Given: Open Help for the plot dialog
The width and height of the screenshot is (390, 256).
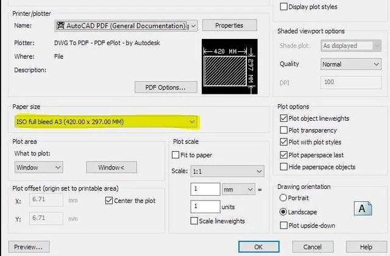Looking at the screenshot, I should coord(366,247).
